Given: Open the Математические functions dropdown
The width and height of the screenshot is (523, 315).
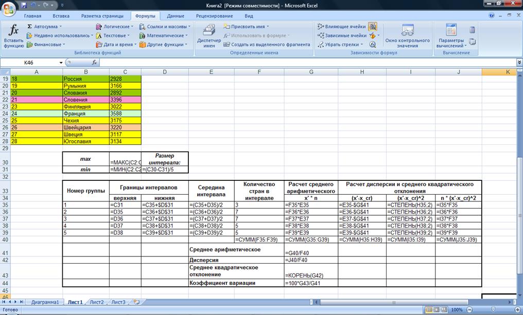Looking at the screenshot, I should pyautogui.click(x=164, y=35).
